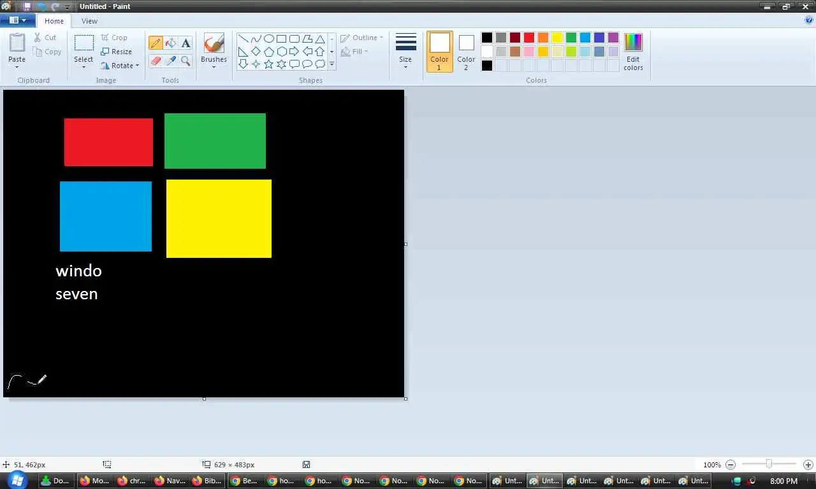The width and height of the screenshot is (816, 489).
Task: Choose the Diamond shape
Action: click(256, 52)
